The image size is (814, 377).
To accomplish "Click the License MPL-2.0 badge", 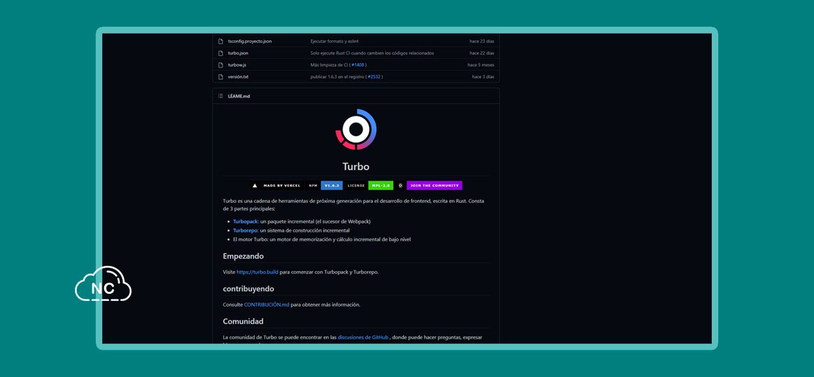I will click(x=369, y=185).
